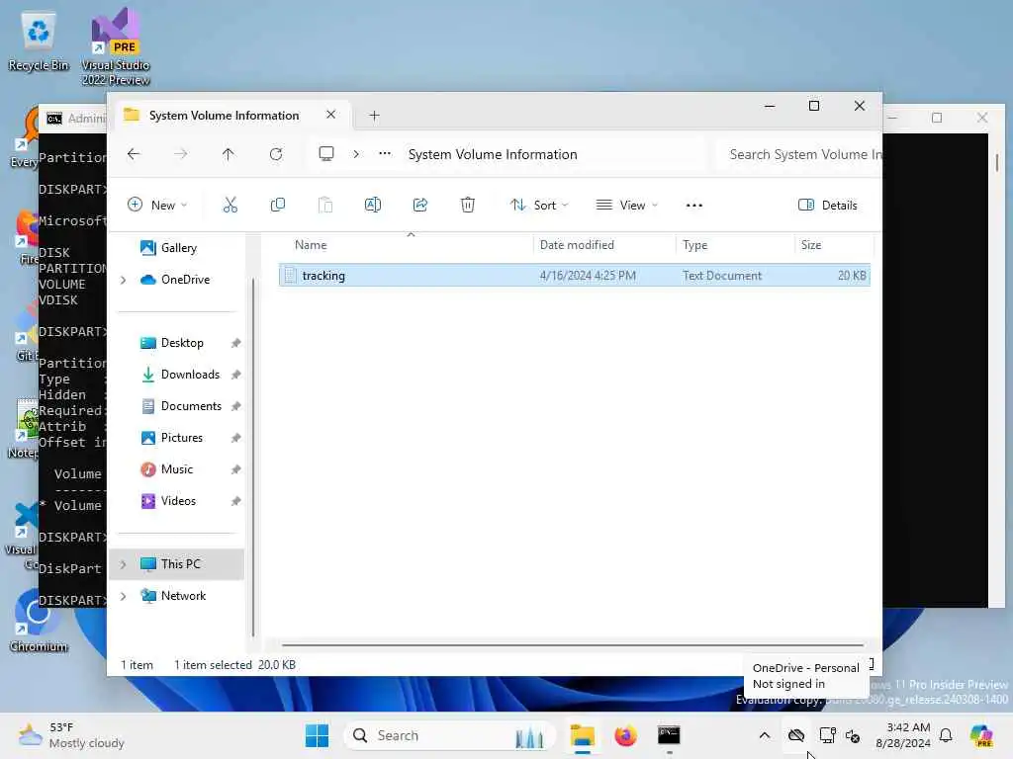Open the notification bell
The height and width of the screenshot is (759, 1013).
pos(946,735)
